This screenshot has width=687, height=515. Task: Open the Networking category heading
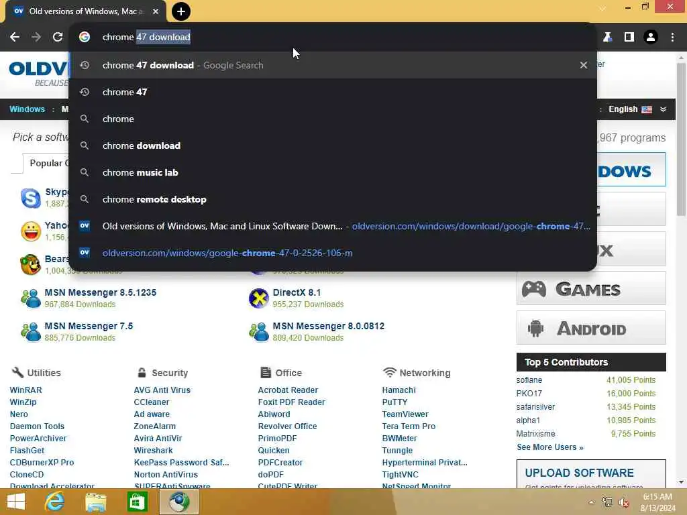coord(425,373)
